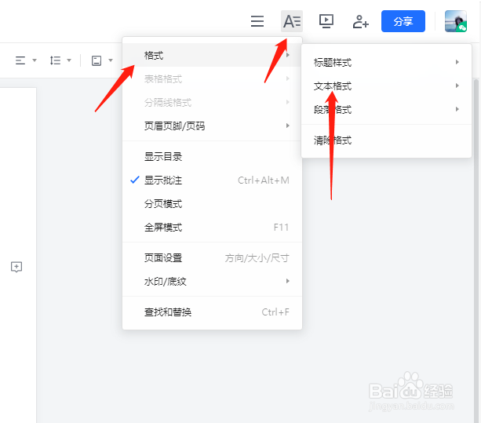Open 查找和替换 menu item
481x423 pixels.
pos(212,312)
